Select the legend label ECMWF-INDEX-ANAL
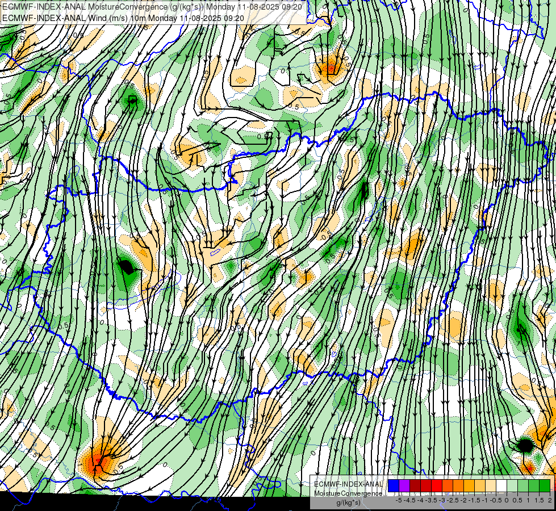Screen dimensions: 556x511 coord(348,484)
